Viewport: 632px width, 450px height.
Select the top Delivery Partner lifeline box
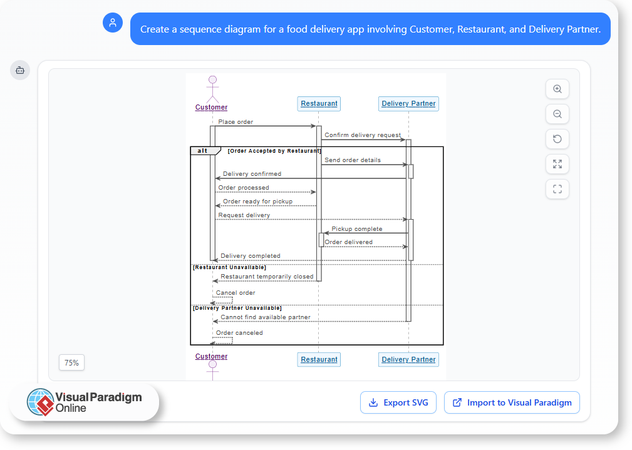[408, 103]
